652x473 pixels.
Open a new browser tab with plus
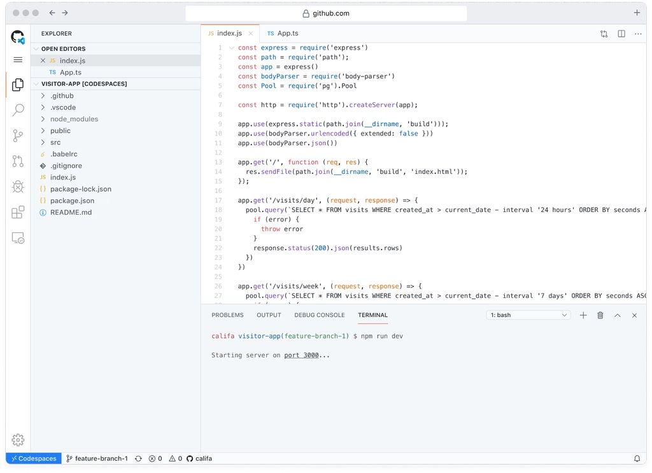pos(637,13)
